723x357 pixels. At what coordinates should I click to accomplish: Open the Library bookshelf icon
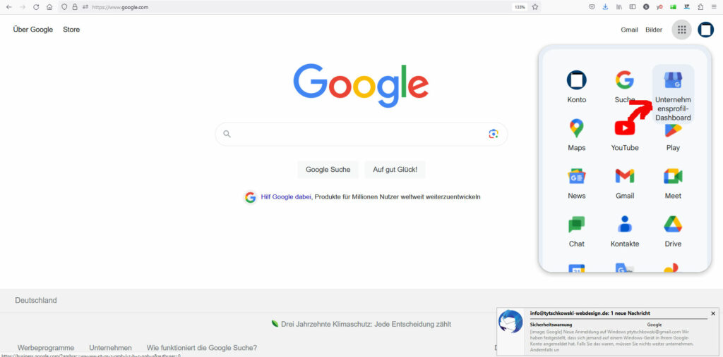(x=619, y=7)
